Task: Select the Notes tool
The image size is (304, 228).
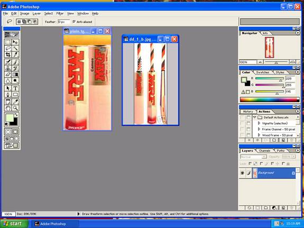Action: (8, 102)
